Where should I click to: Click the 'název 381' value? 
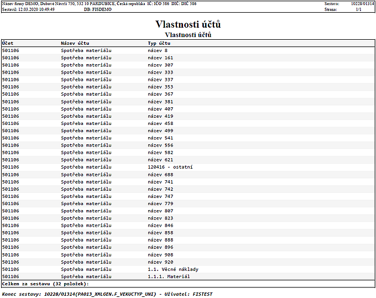click(x=160, y=102)
